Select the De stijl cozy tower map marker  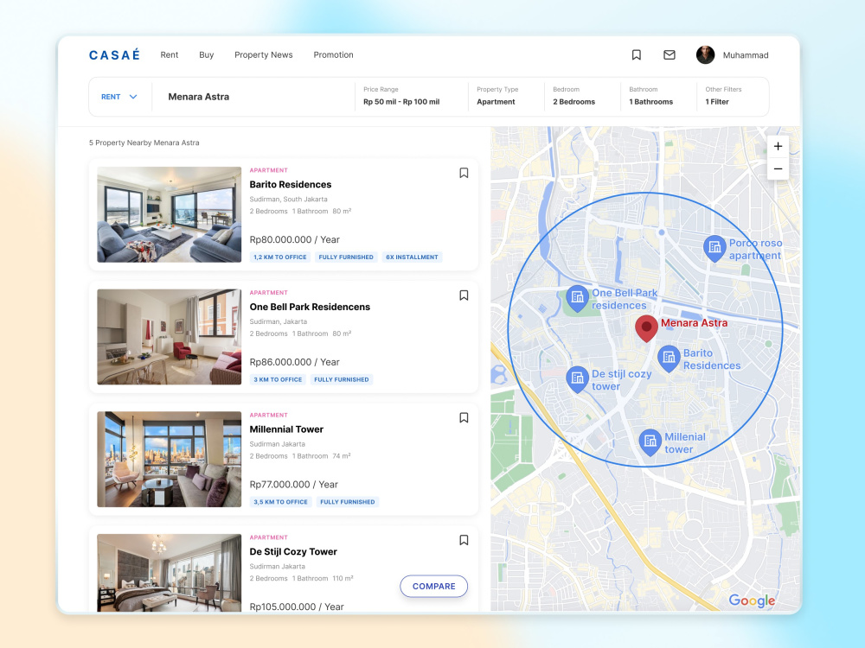coord(578,379)
